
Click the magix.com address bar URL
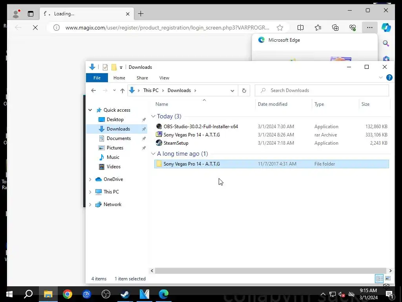[167, 28]
